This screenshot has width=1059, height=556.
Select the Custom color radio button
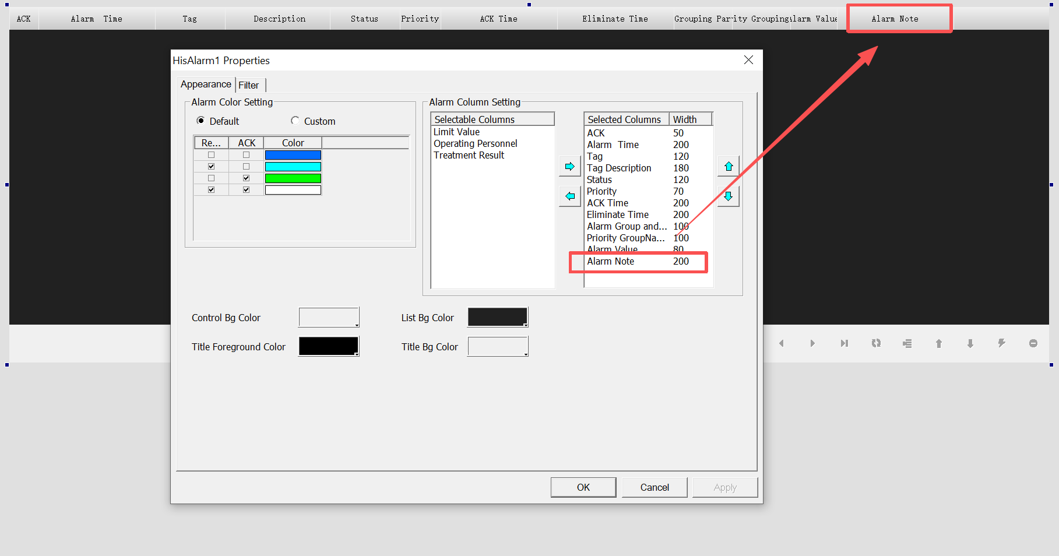click(295, 121)
